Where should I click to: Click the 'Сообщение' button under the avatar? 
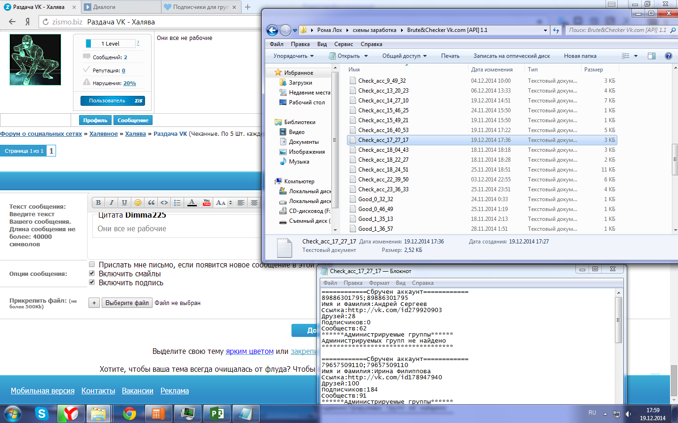tap(133, 120)
